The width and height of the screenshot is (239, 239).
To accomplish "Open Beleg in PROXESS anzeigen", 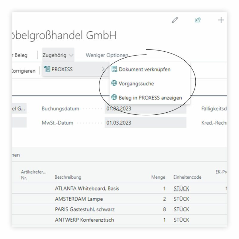I will (150, 98).
